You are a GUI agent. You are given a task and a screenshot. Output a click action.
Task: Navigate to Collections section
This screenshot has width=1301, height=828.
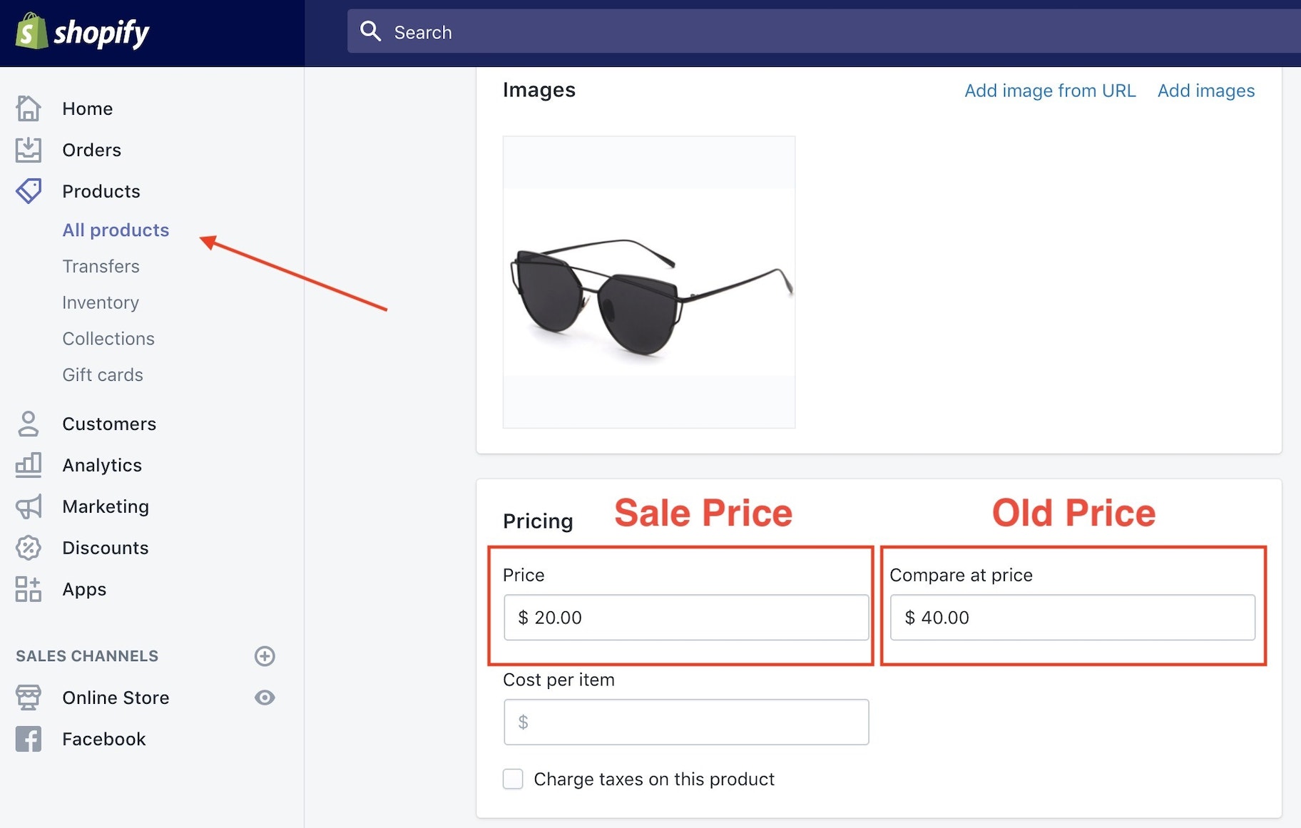(x=108, y=339)
